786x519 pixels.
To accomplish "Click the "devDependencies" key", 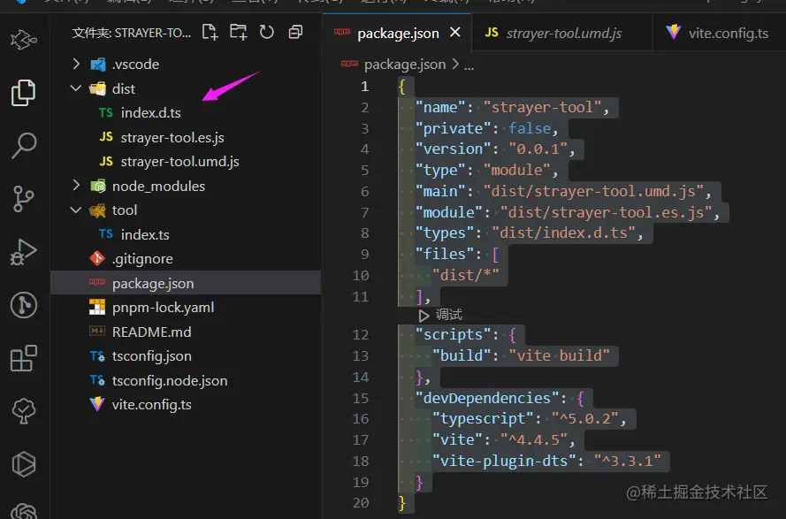I will 487,398.
